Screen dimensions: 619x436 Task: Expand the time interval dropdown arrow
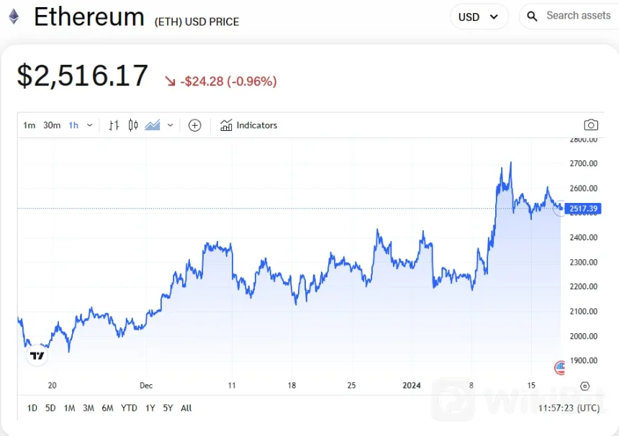click(x=90, y=125)
